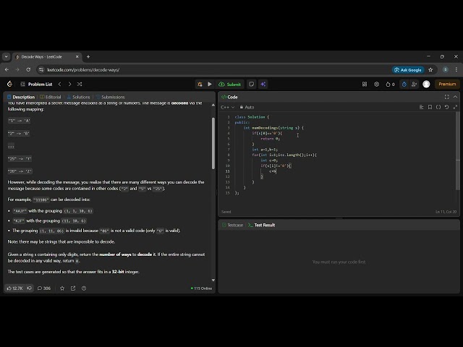
Task: Toggle the timer clock icon
Action: pos(404,84)
